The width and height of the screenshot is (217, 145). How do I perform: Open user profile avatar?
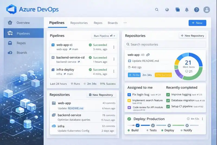(207, 10)
